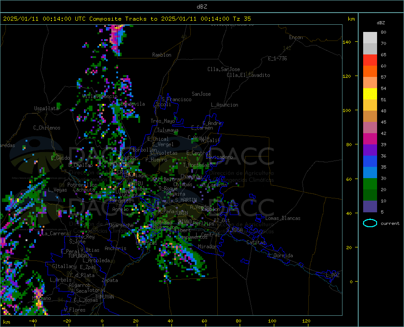Click the 'S_ROSA' map label
The width and height of the screenshot is (404, 327).
coord(234,229)
